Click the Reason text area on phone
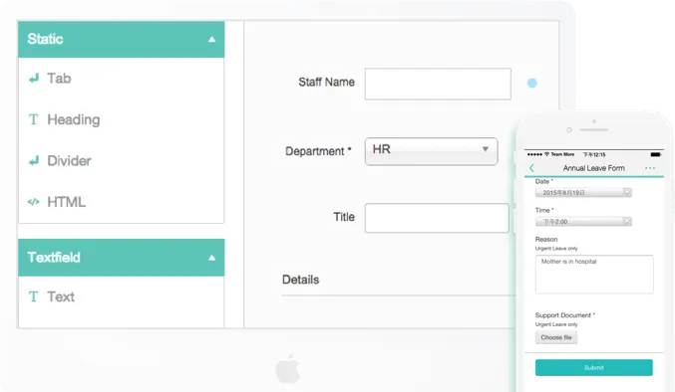The height and width of the screenshot is (392, 675). pos(594,275)
